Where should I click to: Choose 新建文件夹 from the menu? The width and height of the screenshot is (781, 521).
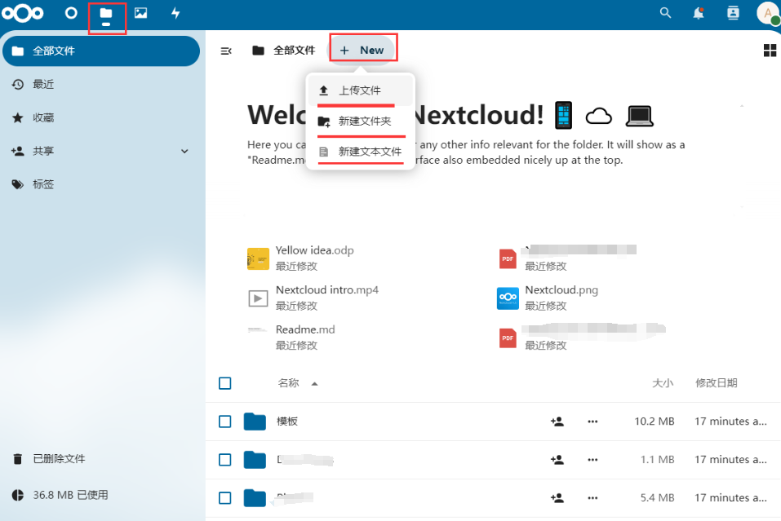tap(361, 121)
